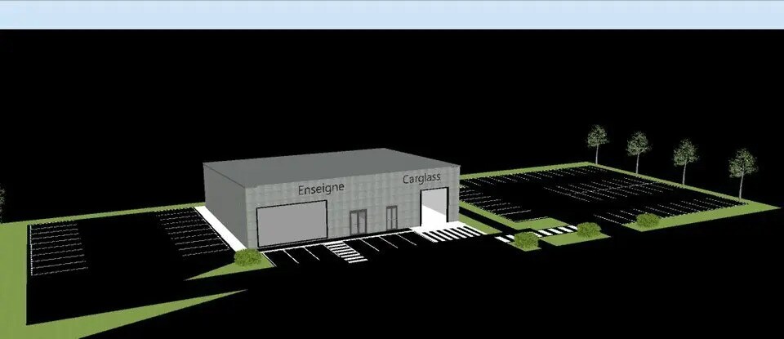The height and width of the screenshot is (339, 784).
Task: Click the Enseigne sign text on the building
Action: click(x=321, y=188)
